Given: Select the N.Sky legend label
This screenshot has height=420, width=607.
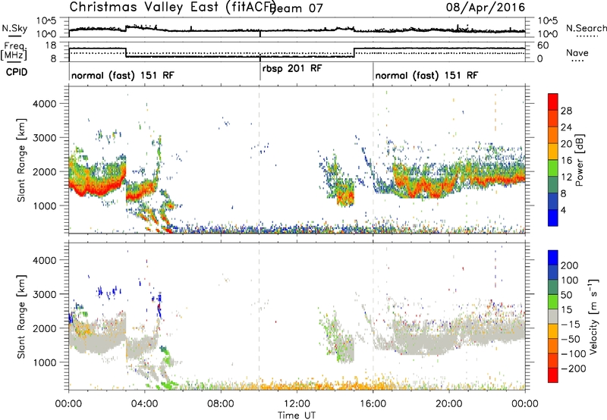Looking at the screenshot, I should click(14, 28).
